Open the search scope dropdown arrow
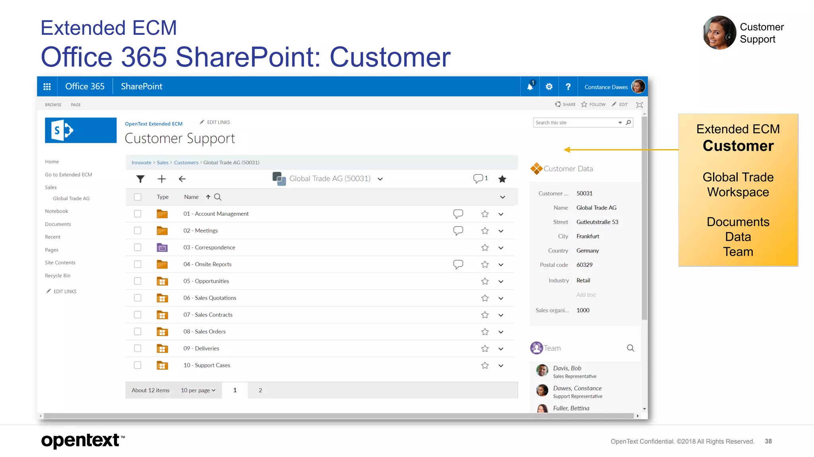The width and height of the screenshot is (814, 457). 620,123
